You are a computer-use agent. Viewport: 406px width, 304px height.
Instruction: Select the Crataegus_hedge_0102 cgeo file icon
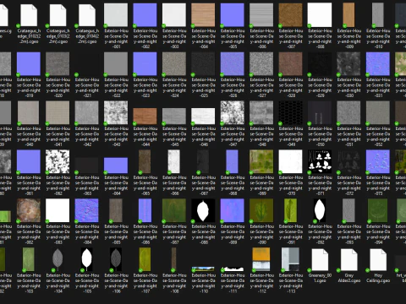pos(29,15)
